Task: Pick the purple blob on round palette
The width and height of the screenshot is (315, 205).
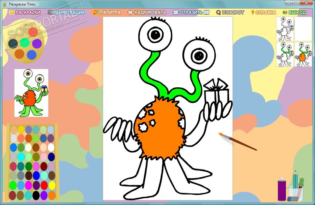Action: pyautogui.click(x=37, y=44)
